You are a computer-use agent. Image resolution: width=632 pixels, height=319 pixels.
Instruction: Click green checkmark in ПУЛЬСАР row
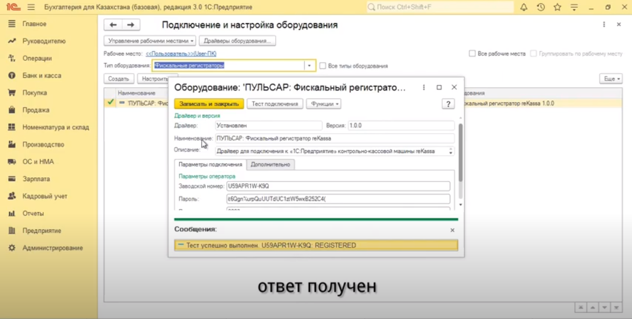[110, 102]
